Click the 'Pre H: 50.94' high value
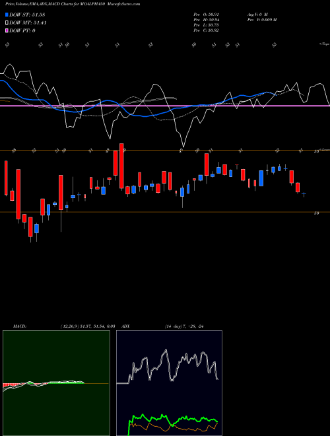 (x=206, y=20)
